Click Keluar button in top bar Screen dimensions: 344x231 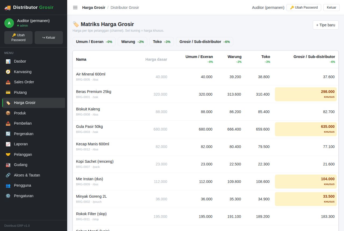pos(331,8)
